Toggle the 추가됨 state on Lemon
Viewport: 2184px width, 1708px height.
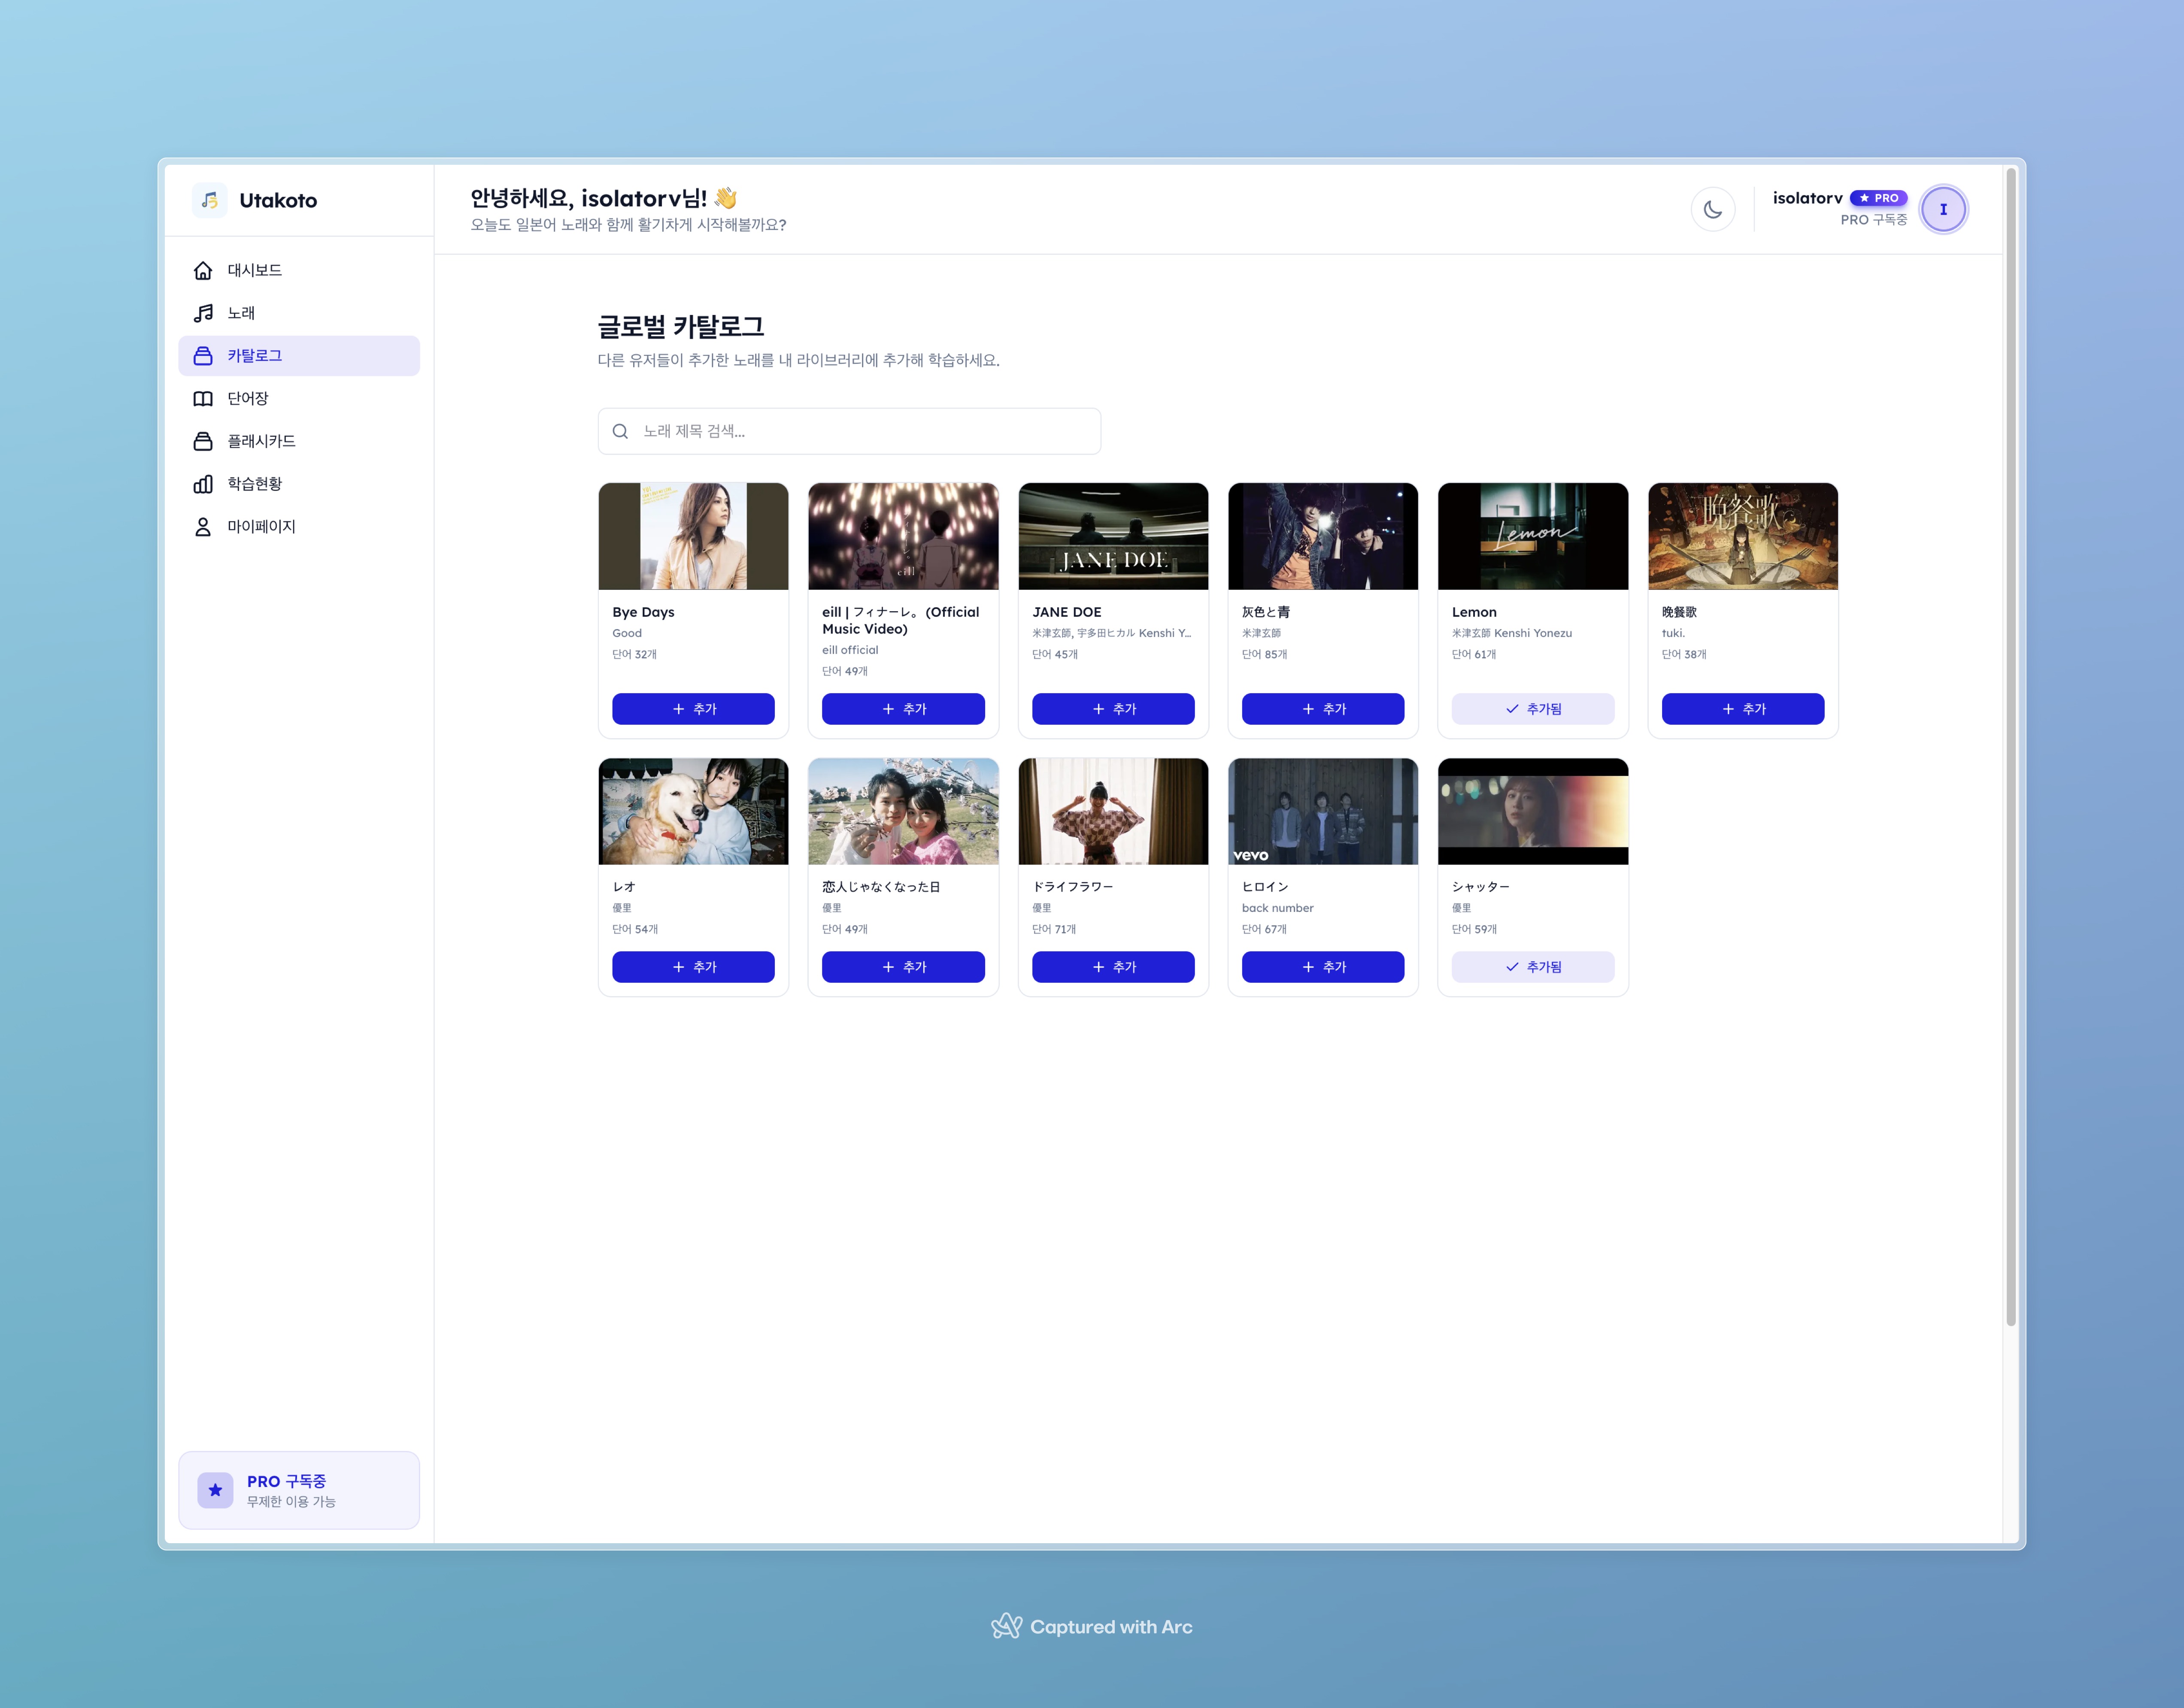click(x=1532, y=709)
